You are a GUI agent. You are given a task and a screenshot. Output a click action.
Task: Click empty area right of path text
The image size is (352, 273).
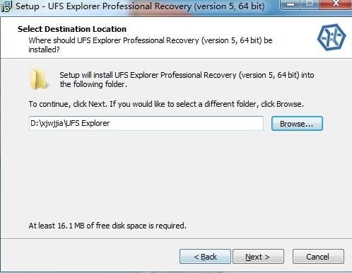(186, 123)
